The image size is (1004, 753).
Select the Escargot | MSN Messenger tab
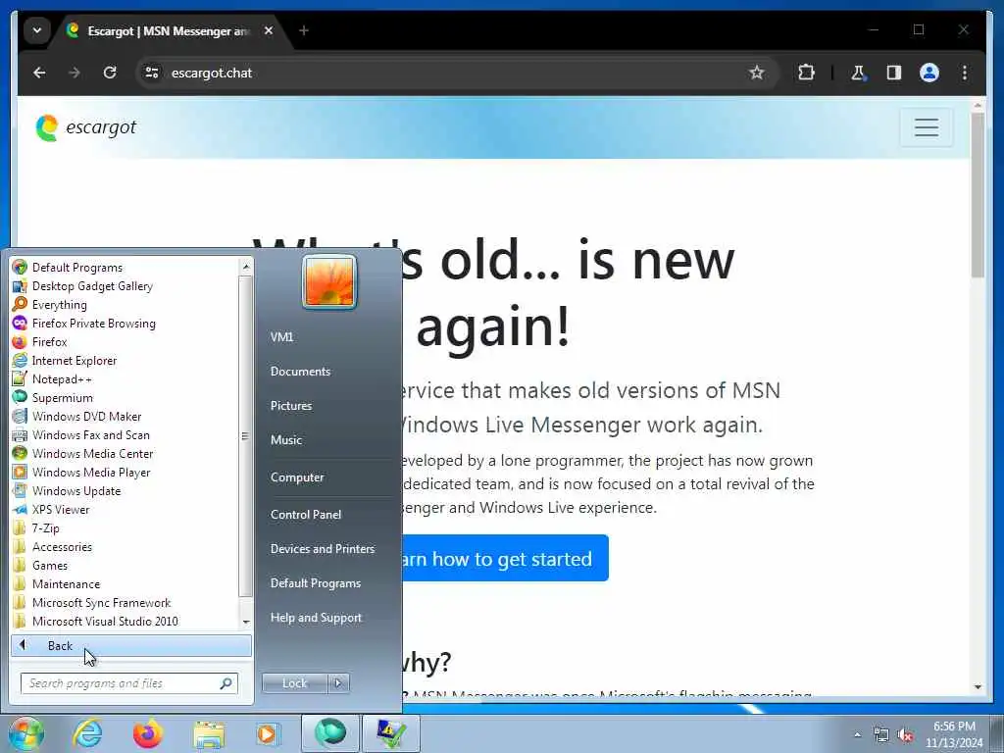170,30
